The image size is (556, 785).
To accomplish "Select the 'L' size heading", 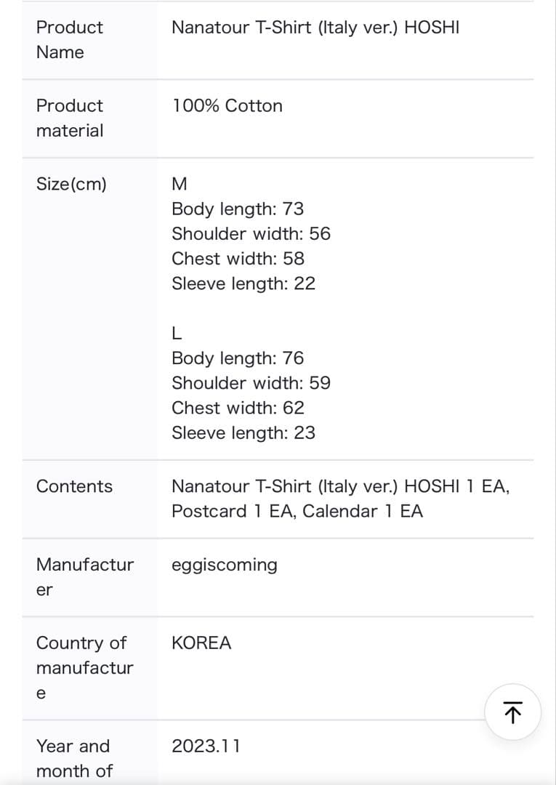I will coord(176,333).
